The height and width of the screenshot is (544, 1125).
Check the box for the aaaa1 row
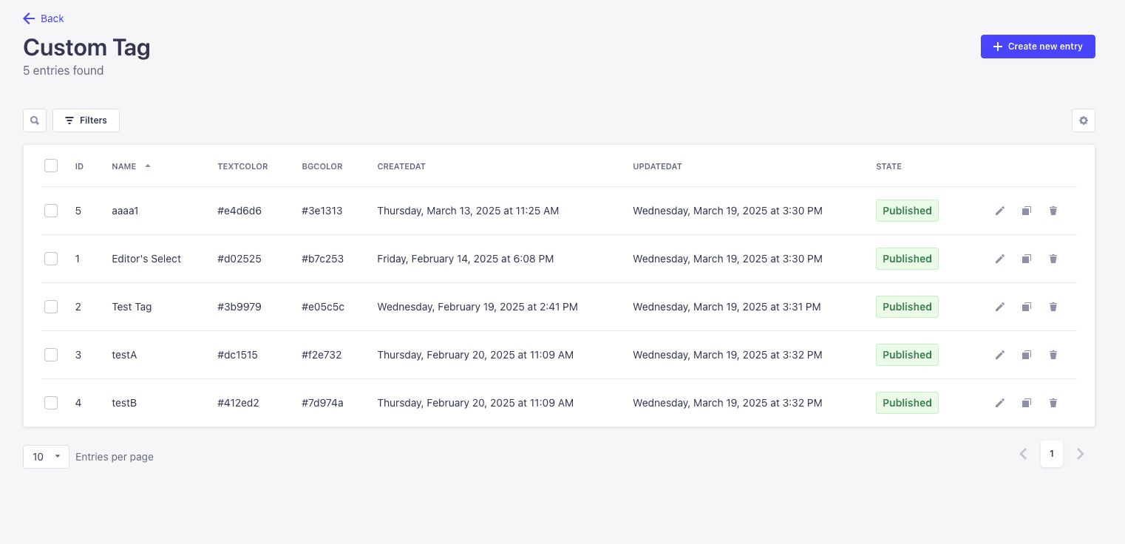pyautogui.click(x=51, y=211)
